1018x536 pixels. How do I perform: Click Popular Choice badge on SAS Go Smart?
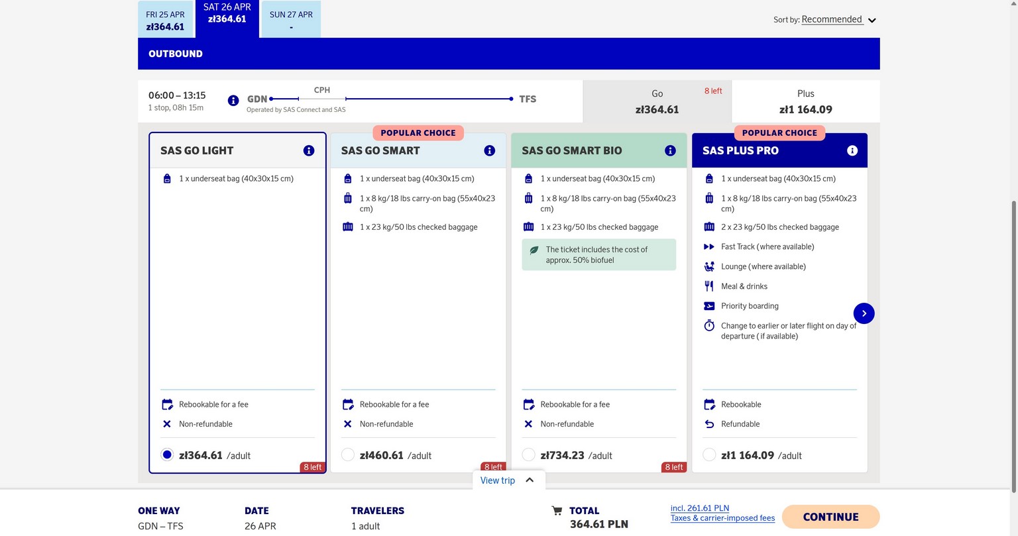(x=418, y=133)
